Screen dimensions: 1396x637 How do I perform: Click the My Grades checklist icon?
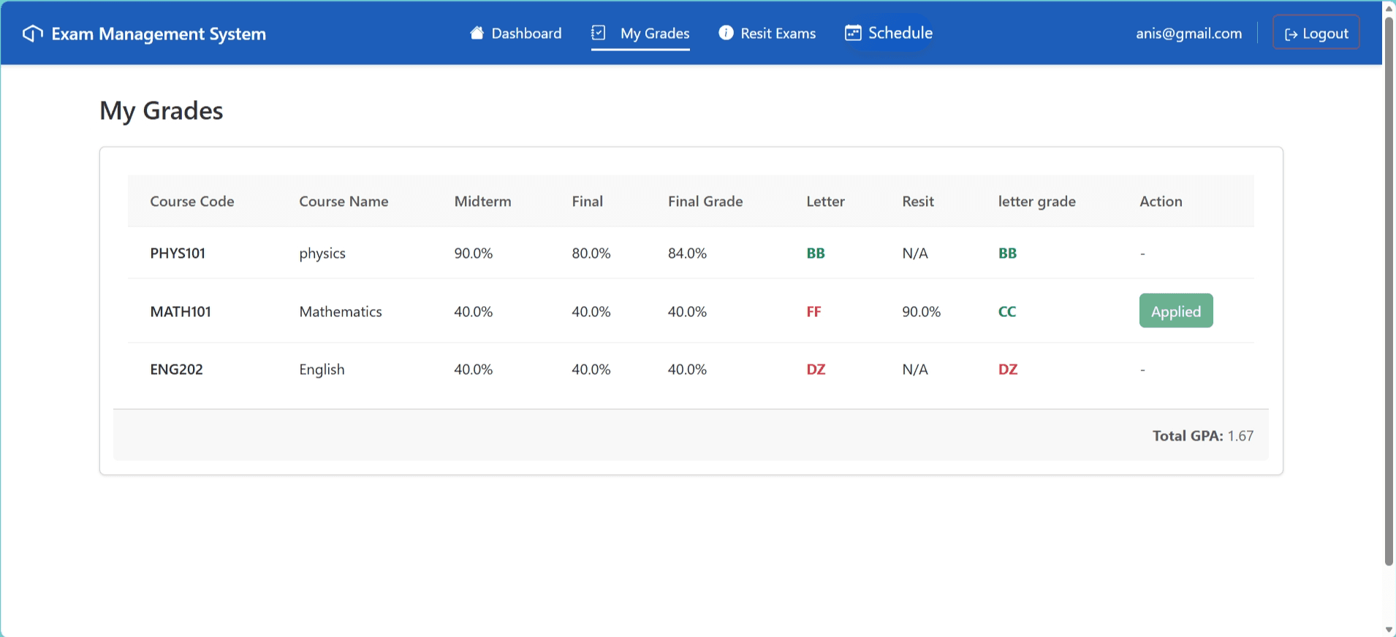pyautogui.click(x=599, y=33)
